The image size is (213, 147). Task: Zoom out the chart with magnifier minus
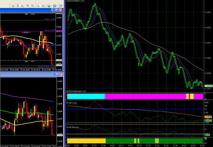coord(33,6)
